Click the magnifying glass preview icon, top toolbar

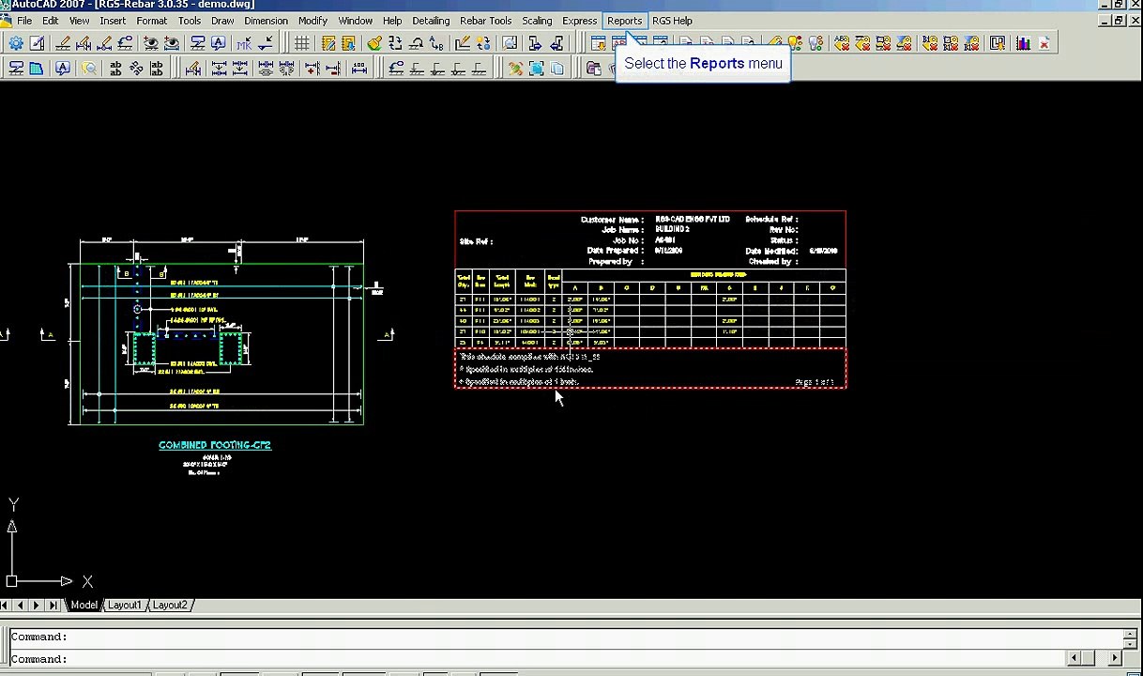point(509,43)
